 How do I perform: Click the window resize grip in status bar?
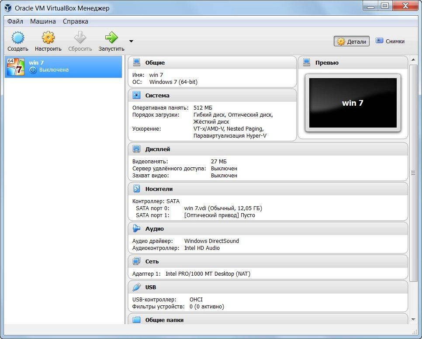(414, 332)
